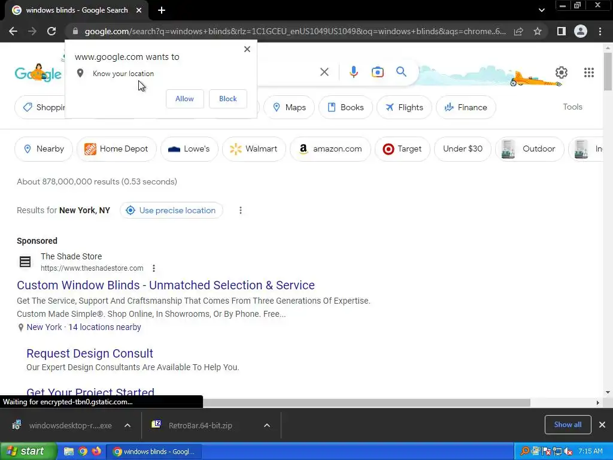613x460 pixels.
Task: Launch Chrome from quick launch
Action: coord(83,452)
